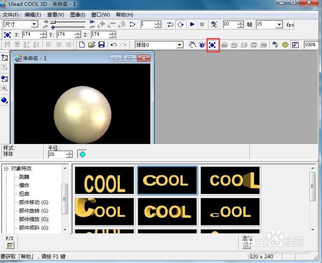
Task: Click the last disabled face selection icon
Action: pos(263,45)
